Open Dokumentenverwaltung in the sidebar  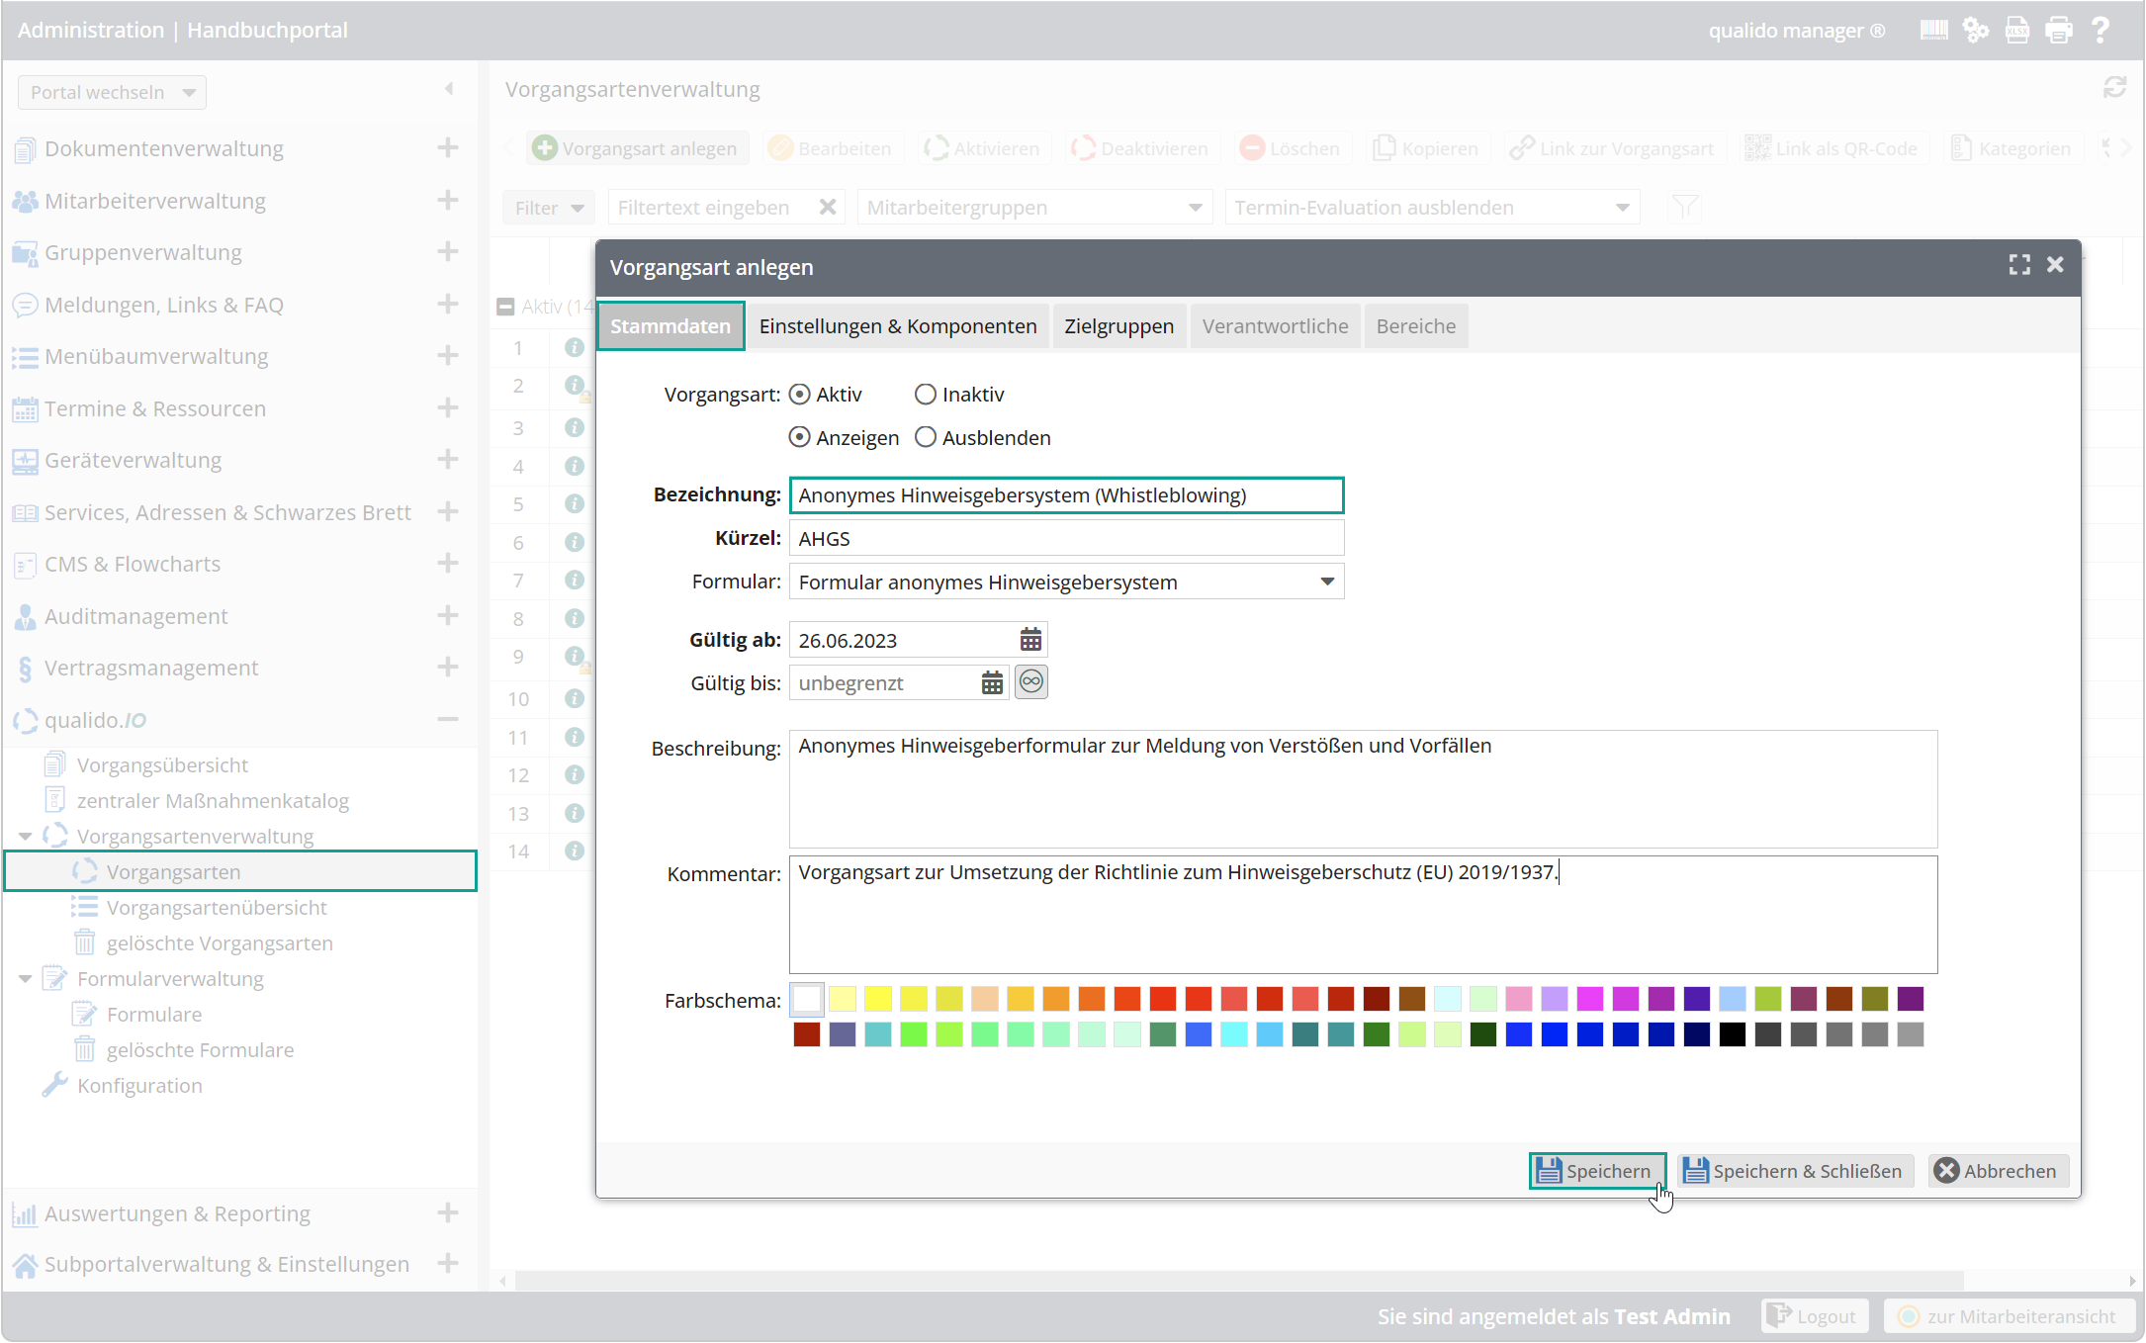164,148
